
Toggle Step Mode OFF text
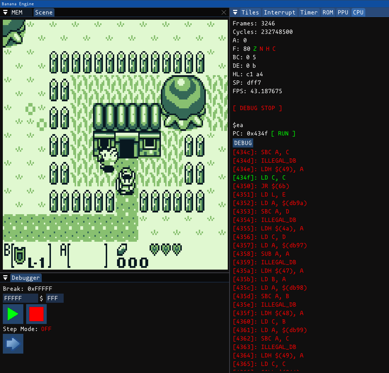tap(46, 329)
